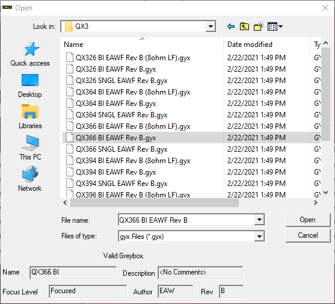The image size is (335, 304).
Task: Click date modified of QX394 SNGL file
Action: pos(256,184)
